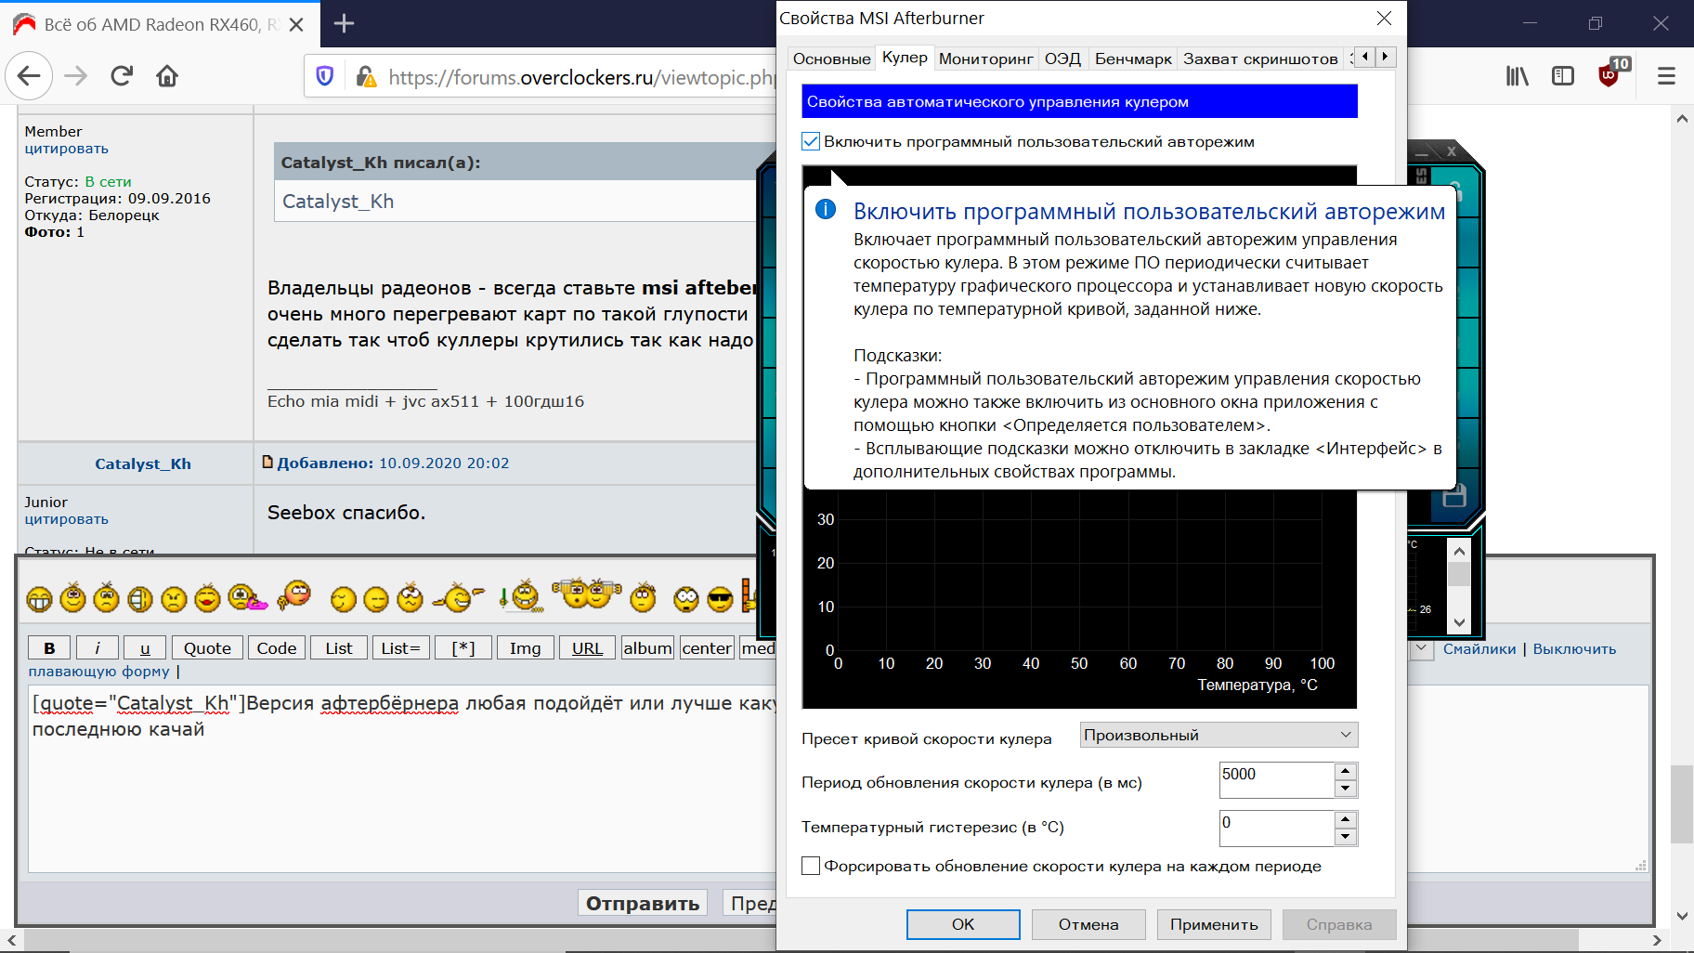Screen dimensions: 1694x953
Task: Open the uBlock Origin extension icon
Action: coord(1611,74)
